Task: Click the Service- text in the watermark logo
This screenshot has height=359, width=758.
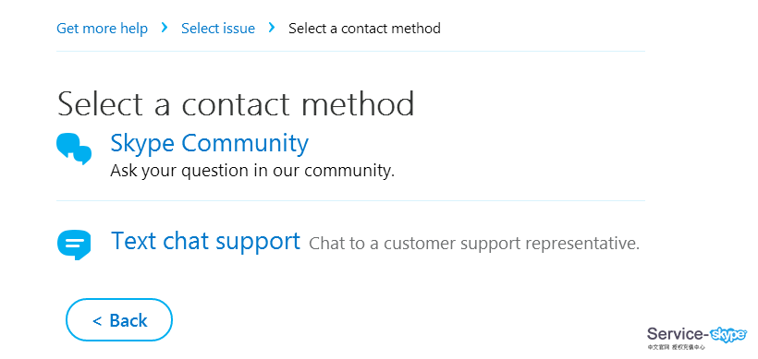Action: pyautogui.click(x=679, y=334)
